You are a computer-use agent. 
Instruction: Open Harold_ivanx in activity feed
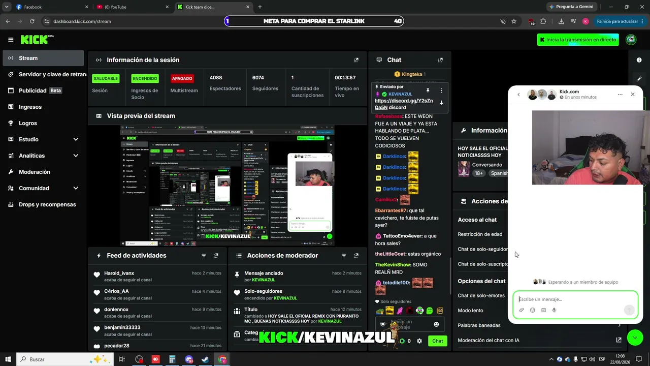point(119,273)
